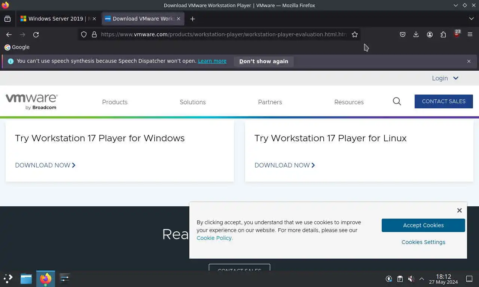List all tabs dropdown arrow
This screenshot has width=479, height=287.
point(472,19)
